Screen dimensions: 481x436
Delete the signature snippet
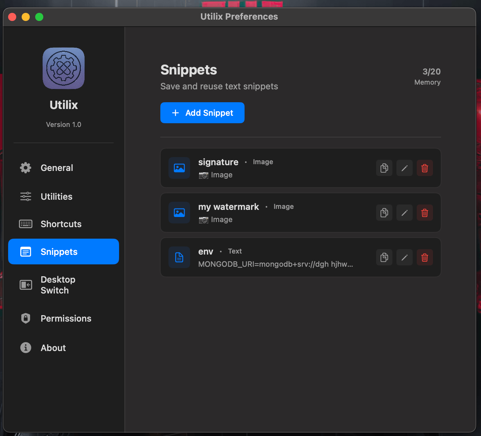[425, 168]
